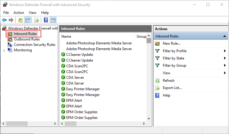Viewport: 229px width, 134px height.
Task: Click right arrow of rules list horizontal scrollbar
Action: [144, 124]
